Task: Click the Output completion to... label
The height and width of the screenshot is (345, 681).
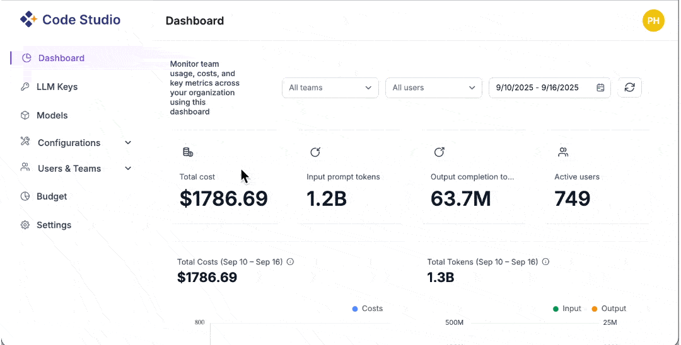Action: coord(472,177)
